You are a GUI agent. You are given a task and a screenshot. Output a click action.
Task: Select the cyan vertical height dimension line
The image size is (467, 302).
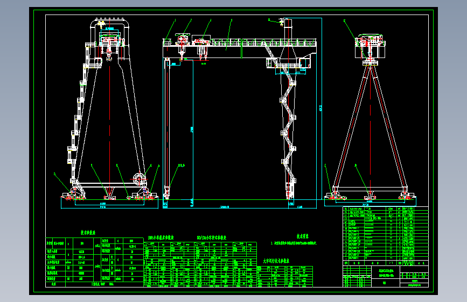click(322, 109)
